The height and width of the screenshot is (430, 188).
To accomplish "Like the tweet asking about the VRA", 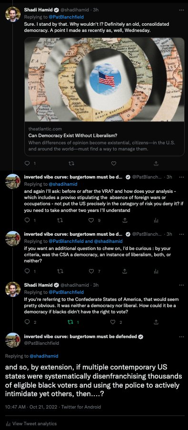I will [x=92, y=220].
